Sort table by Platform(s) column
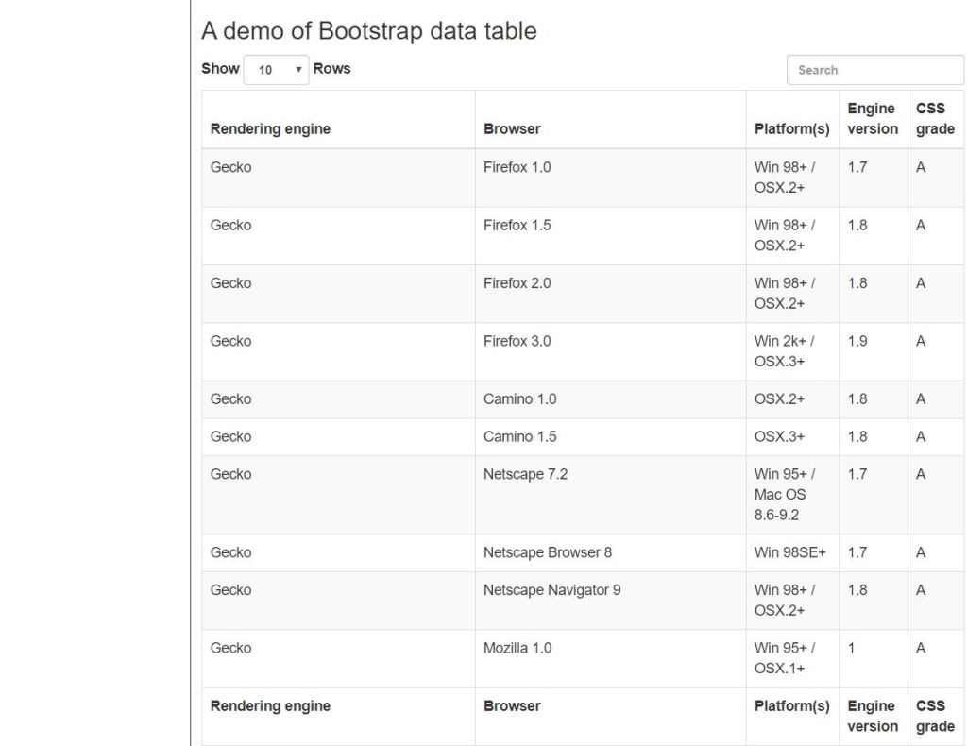 coord(791,129)
